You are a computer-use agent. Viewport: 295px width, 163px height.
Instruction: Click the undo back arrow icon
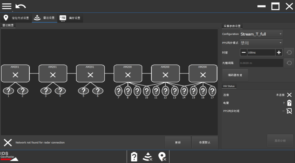(21, 6)
